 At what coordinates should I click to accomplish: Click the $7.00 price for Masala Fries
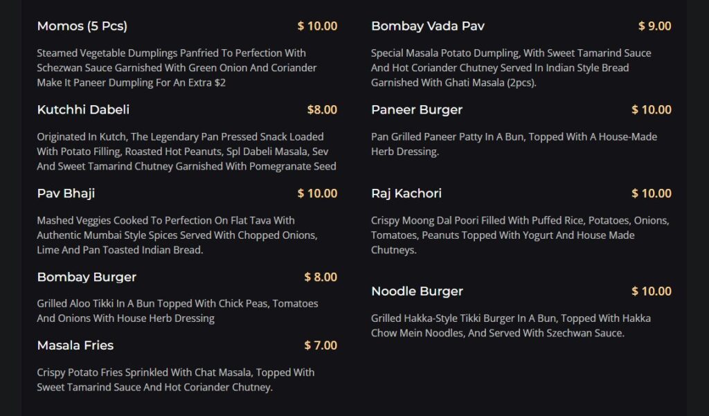321,345
